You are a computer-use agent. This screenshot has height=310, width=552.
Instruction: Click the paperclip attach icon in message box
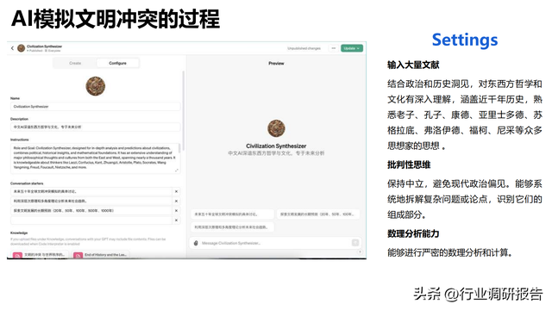tap(196, 243)
